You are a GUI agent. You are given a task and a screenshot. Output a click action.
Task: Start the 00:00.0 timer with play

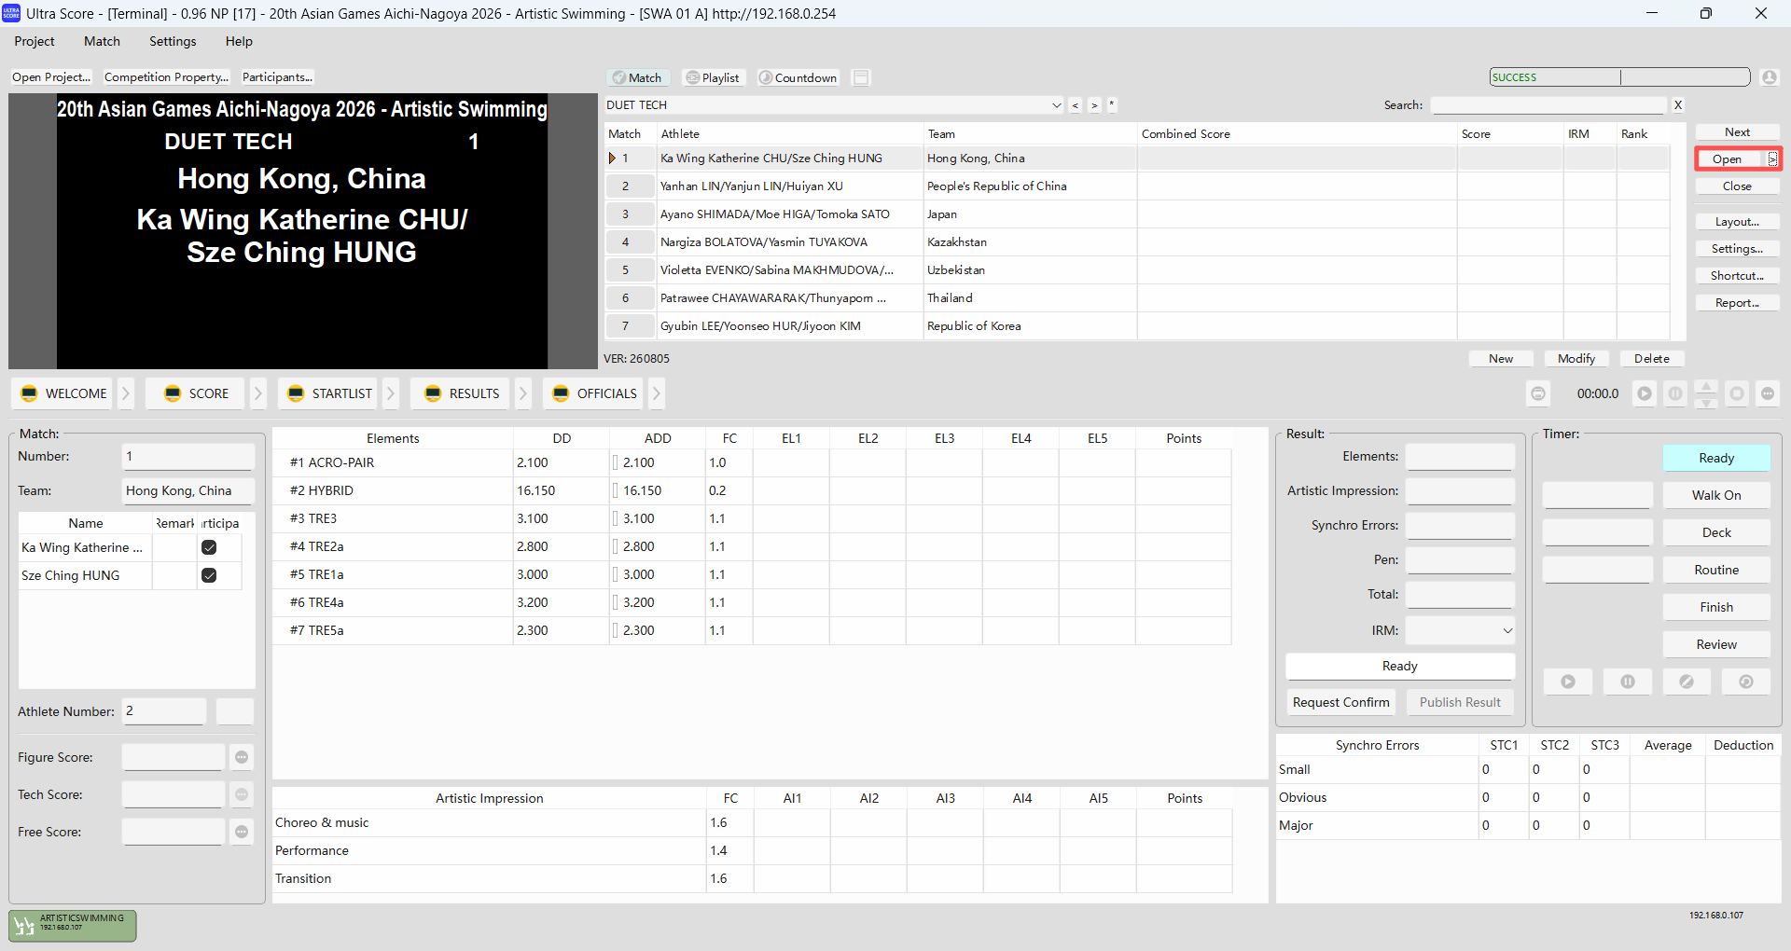1645,393
